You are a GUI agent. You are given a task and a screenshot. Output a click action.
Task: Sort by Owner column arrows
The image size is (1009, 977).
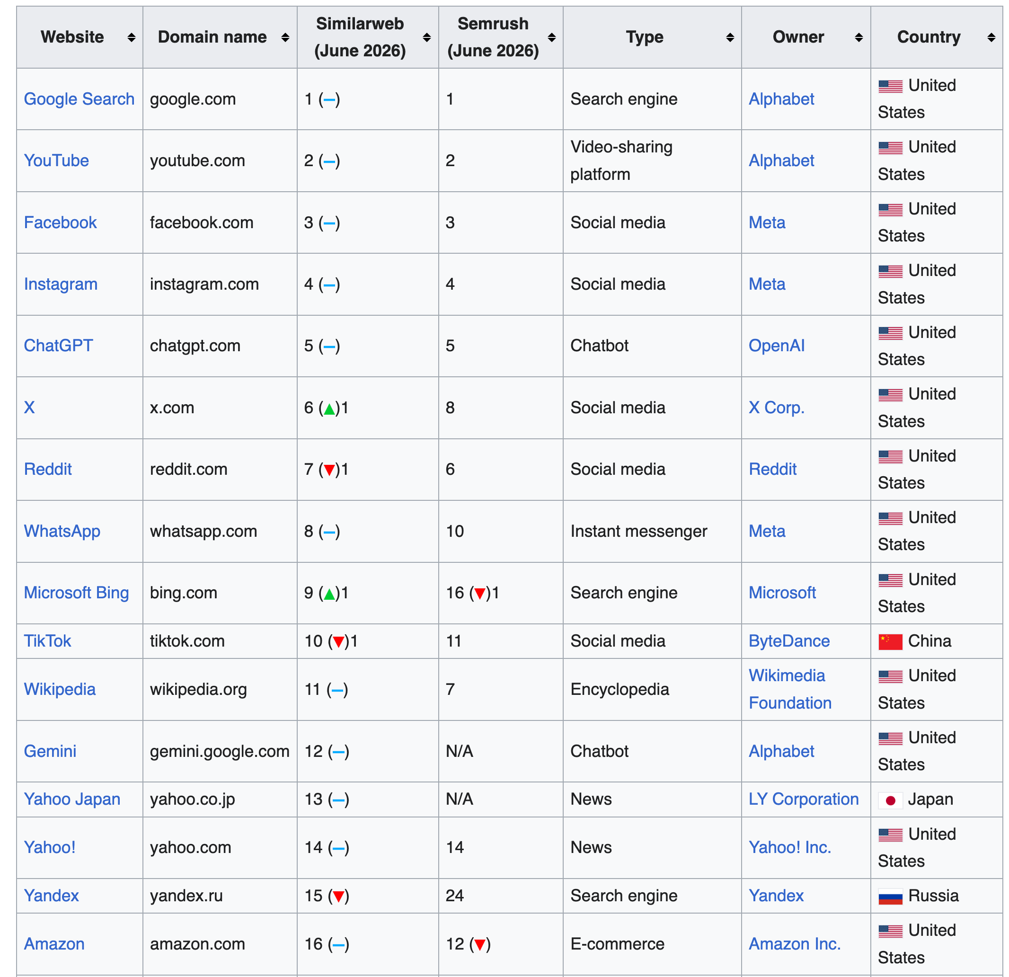tap(859, 37)
